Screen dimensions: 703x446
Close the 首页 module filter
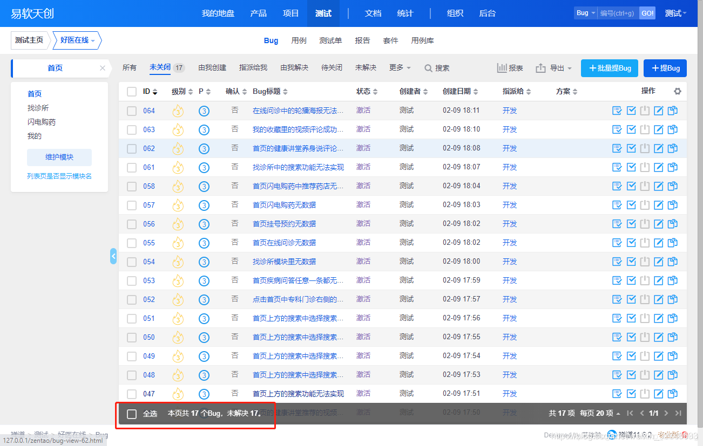coord(103,68)
